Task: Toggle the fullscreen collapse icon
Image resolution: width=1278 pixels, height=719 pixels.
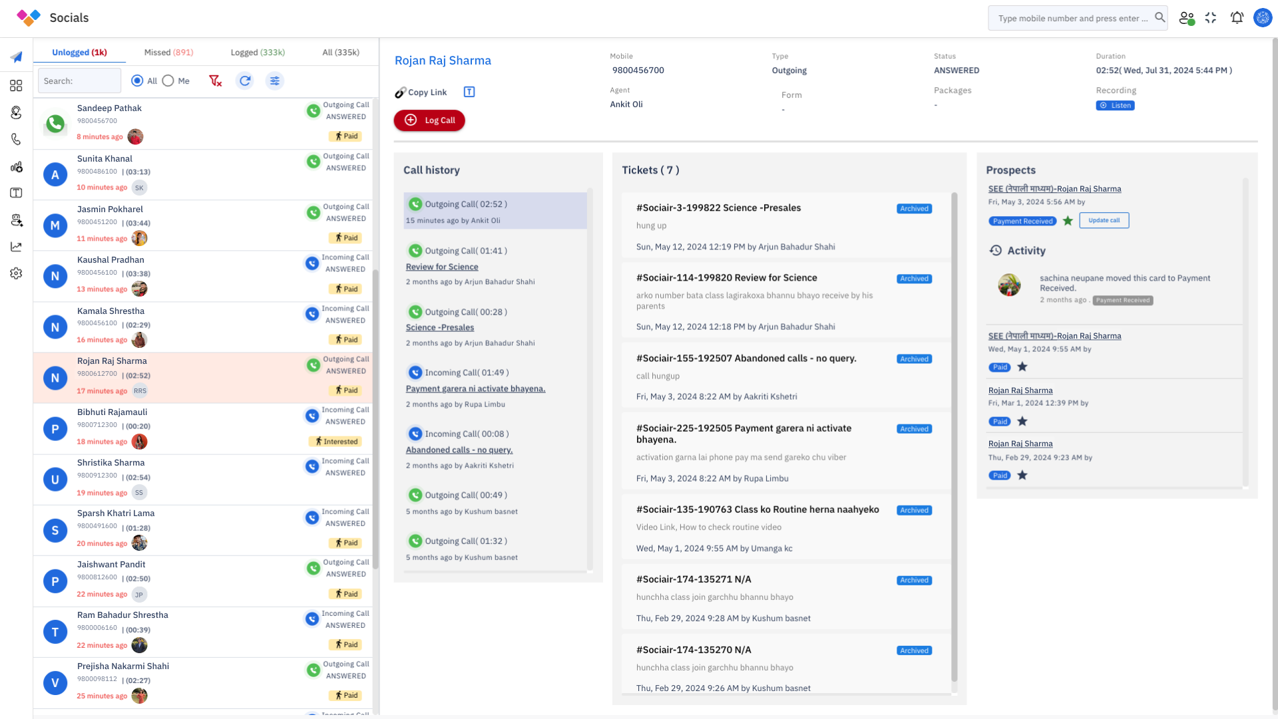Action: [x=1211, y=18]
